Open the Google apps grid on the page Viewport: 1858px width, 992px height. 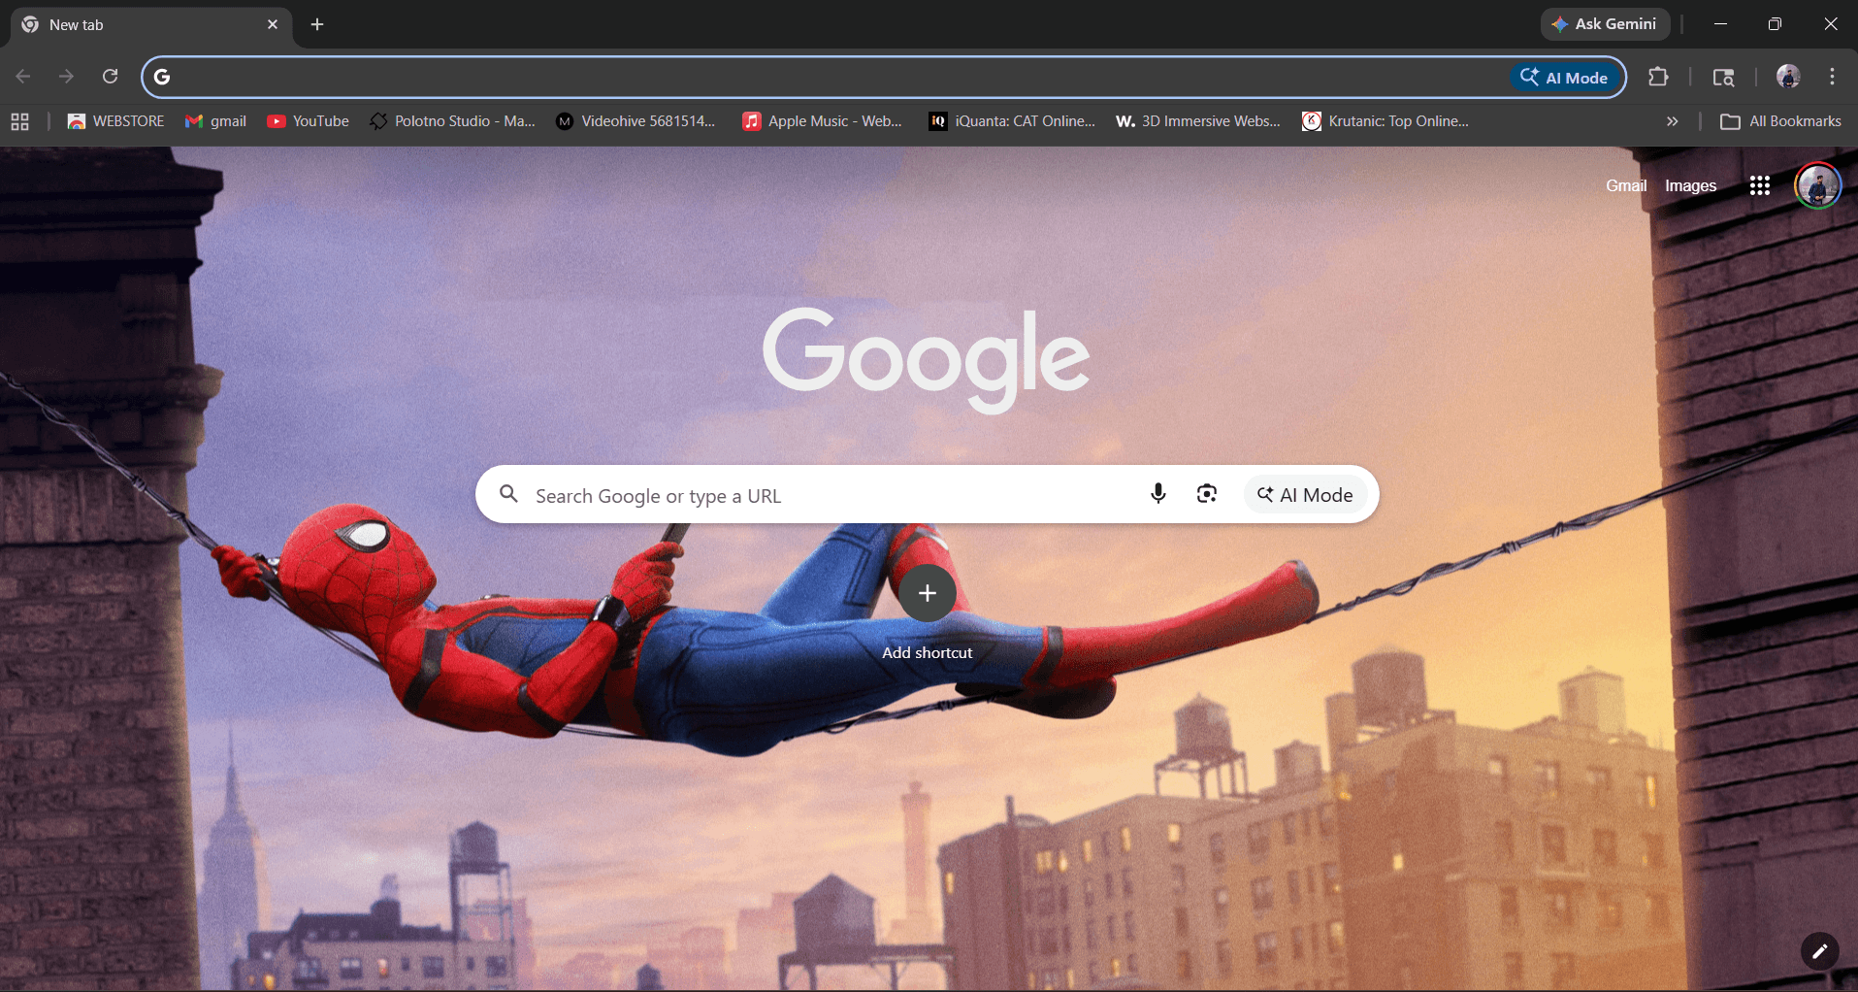click(1760, 185)
